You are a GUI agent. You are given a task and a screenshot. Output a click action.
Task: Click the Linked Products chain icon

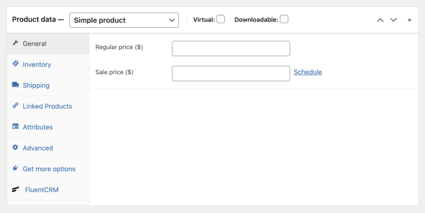15,105
